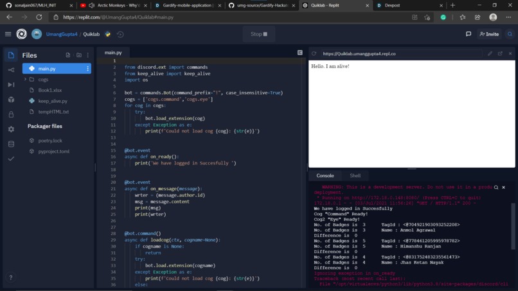Viewport: 518px width, 291px height.
Task: Open the Files panel three-dot menu
Action: pos(88,55)
